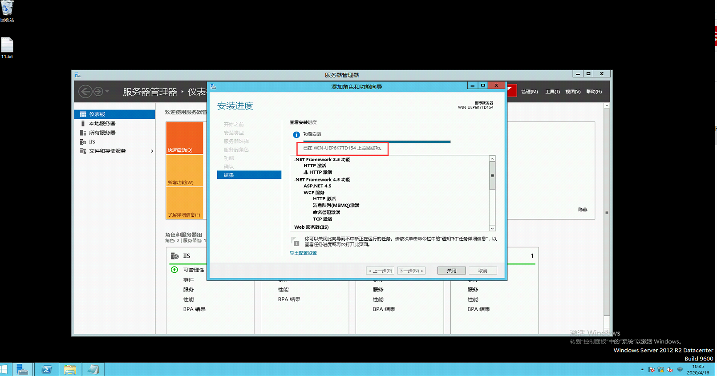This screenshot has height=376, width=717.
Task: Click '命名管道激活' in the results list
Action: click(x=326, y=212)
